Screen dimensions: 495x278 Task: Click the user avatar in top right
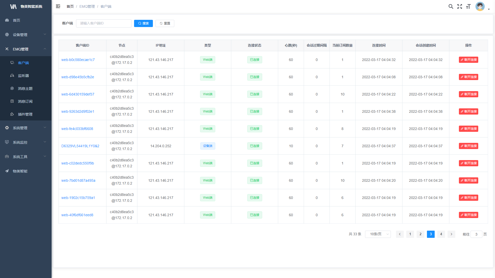coord(480,6)
